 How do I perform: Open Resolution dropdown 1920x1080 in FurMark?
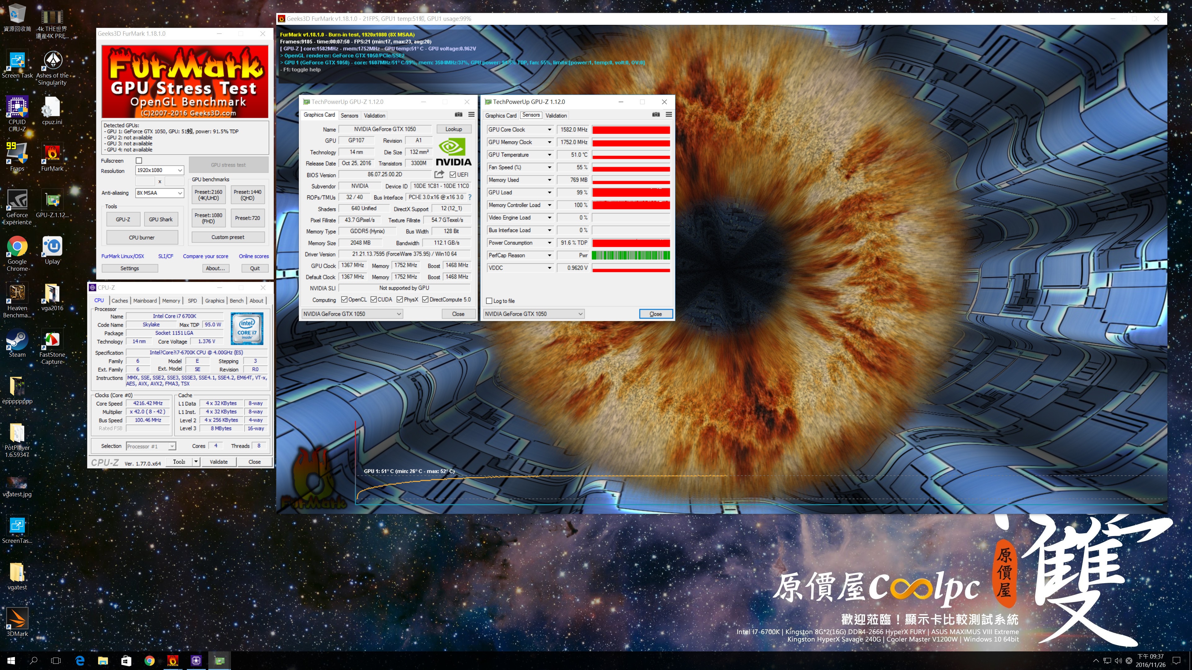pos(160,170)
